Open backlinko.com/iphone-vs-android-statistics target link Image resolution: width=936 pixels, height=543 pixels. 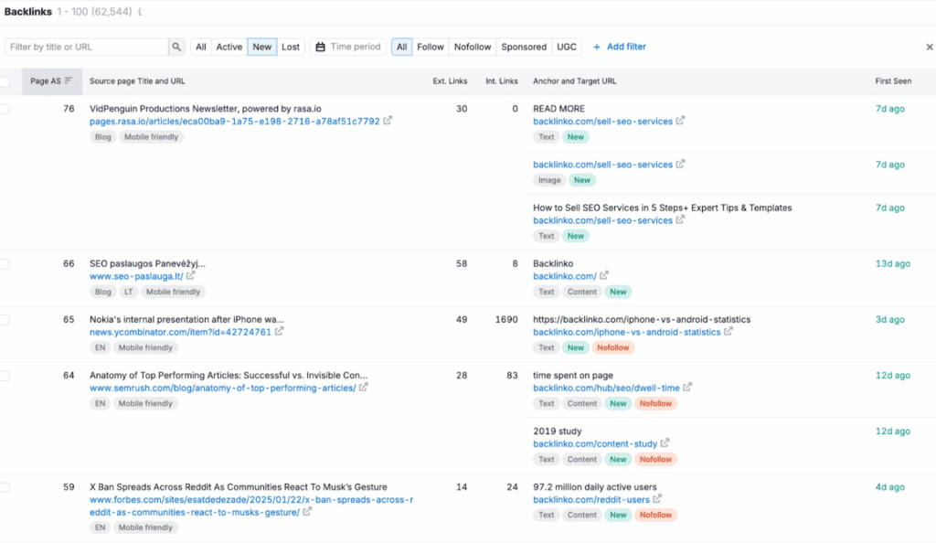[x=627, y=332]
